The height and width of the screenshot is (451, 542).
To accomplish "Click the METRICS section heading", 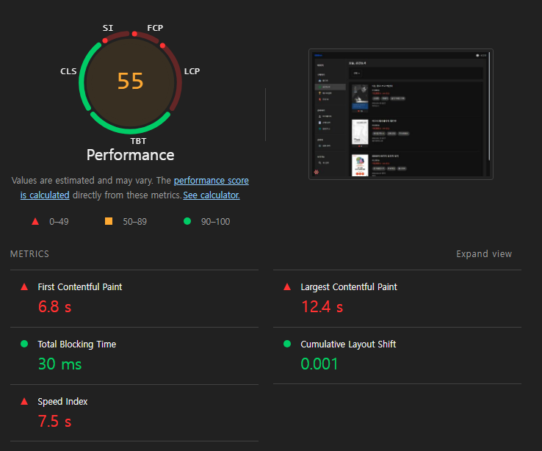I will click(x=29, y=254).
